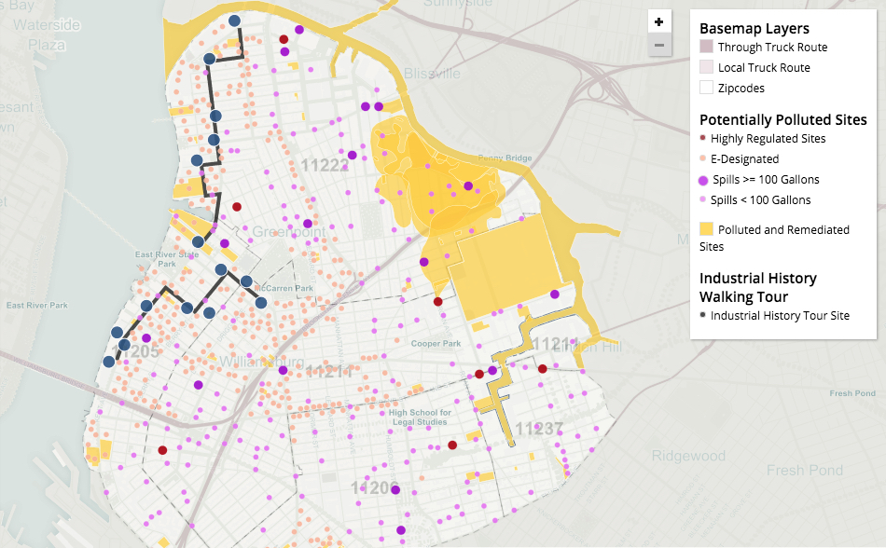Select the southernmost blue tour site marker
The width and height of the screenshot is (886, 548).
click(109, 362)
